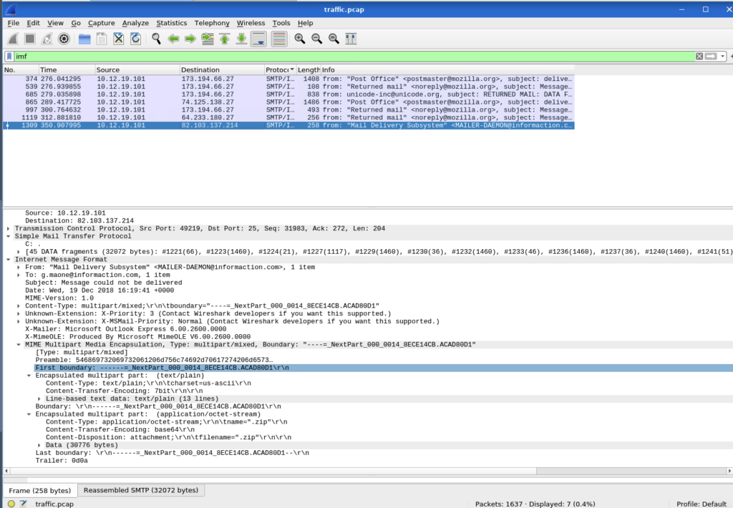The image size is (733, 508).
Task: Switch to Reassembled SMTP tab
Action: pyautogui.click(x=141, y=490)
